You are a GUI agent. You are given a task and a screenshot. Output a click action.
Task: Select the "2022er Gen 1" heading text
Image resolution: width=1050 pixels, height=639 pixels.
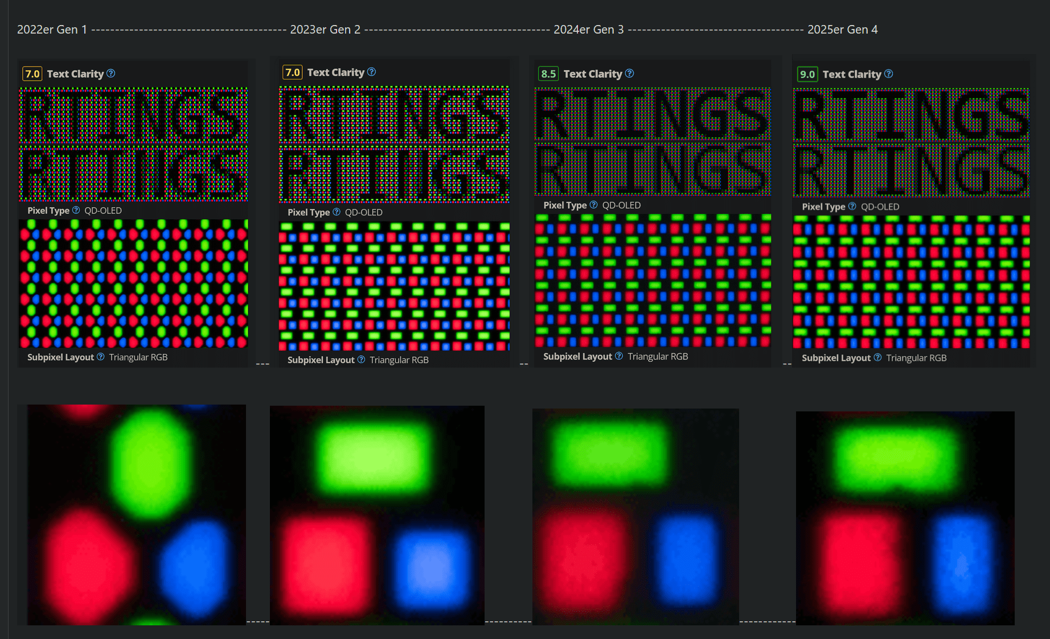tap(52, 30)
